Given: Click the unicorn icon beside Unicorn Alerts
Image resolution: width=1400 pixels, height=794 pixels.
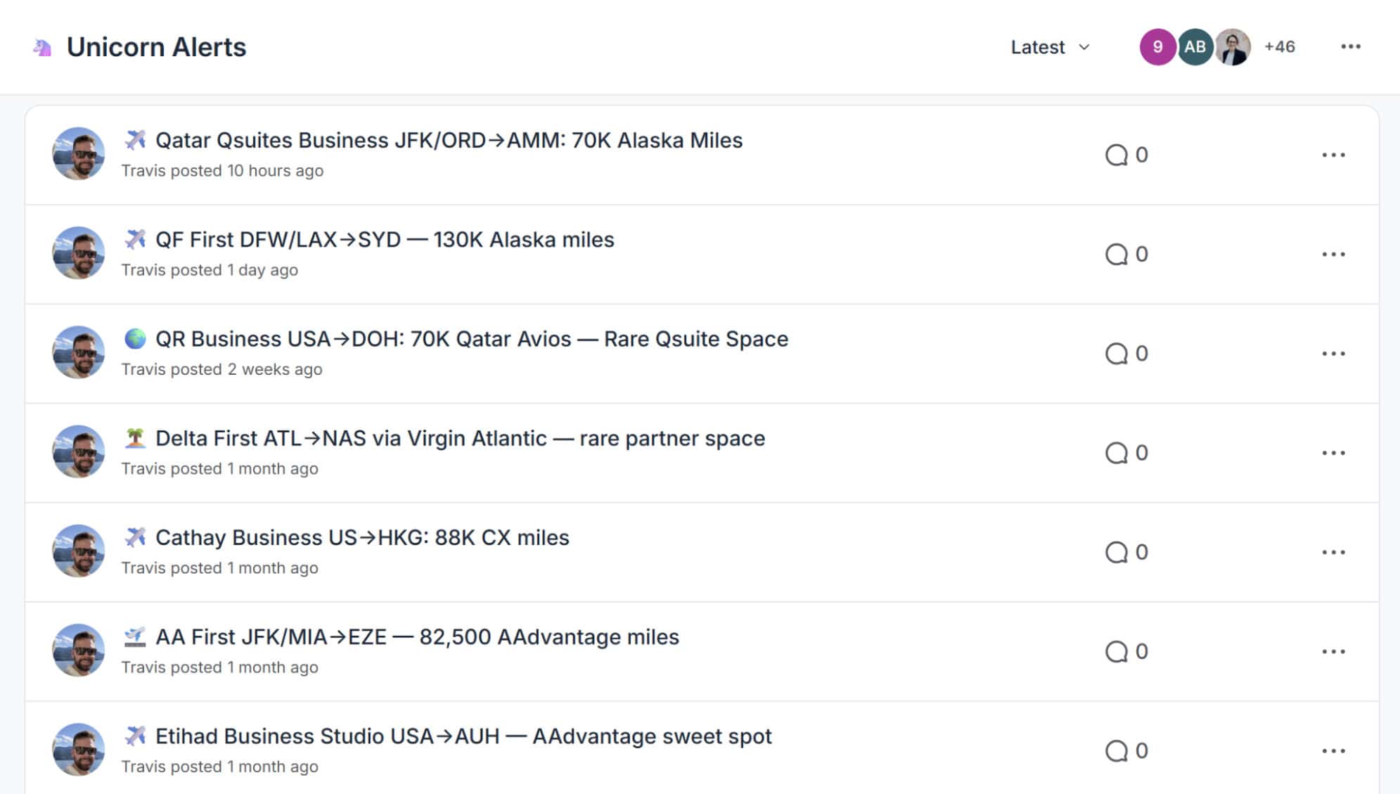Looking at the screenshot, I should [x=42, y=47].
